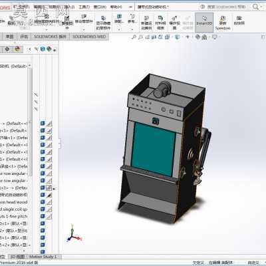Toggle visibility of first 'row angular' component
Image resolution: width=266 pixels, height=266 pixels.
(x=43, y=174)
